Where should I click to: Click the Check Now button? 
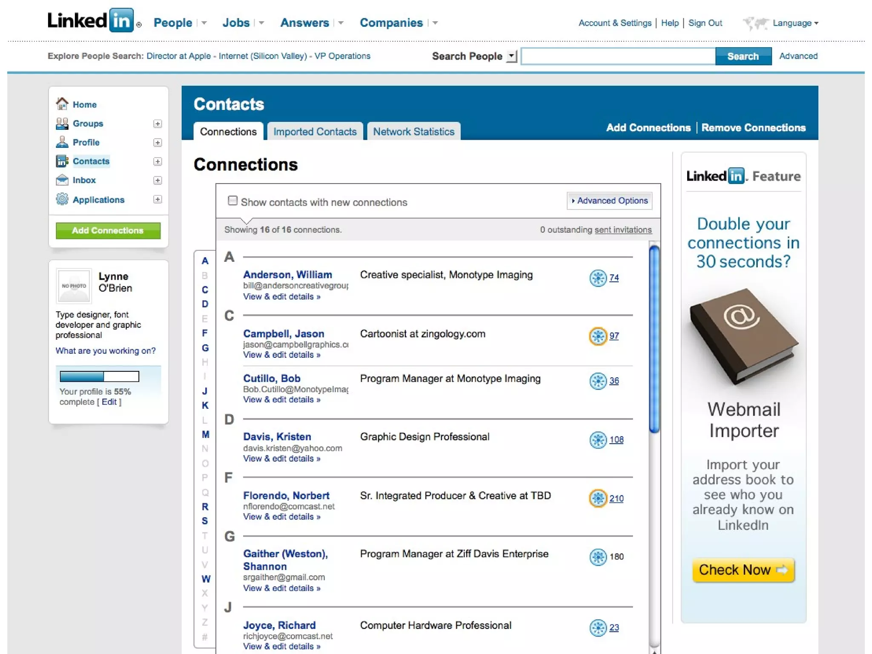[743, 570]
